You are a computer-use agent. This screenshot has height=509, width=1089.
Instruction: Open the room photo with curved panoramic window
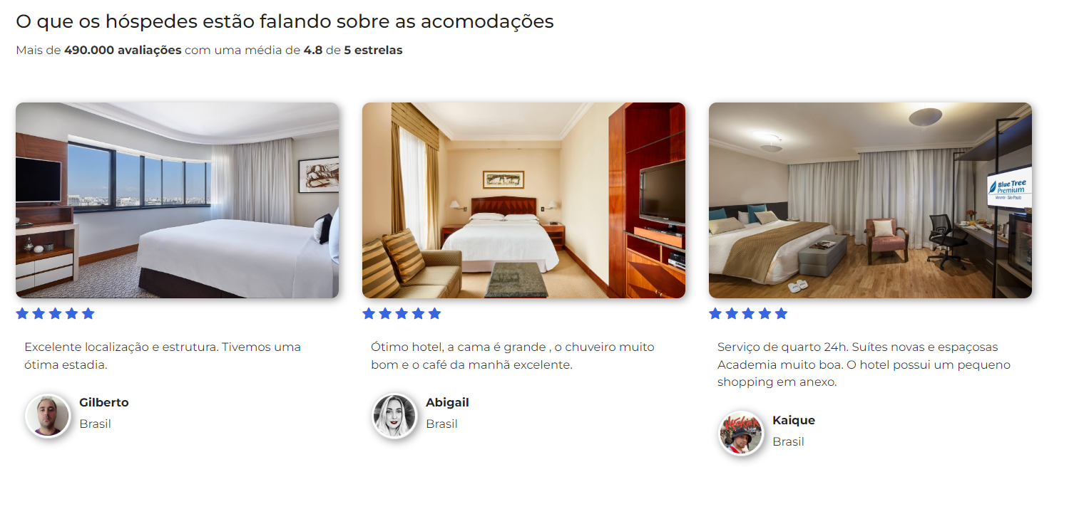click(177, 200)
